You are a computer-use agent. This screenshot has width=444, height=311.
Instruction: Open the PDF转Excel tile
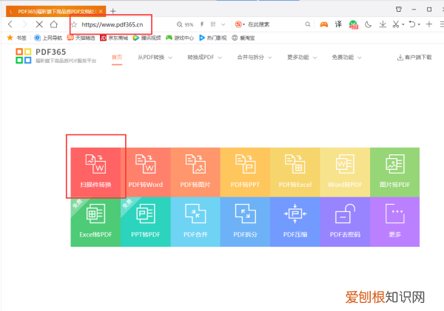[295, 172]
